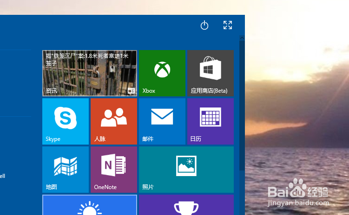This screenshot has height=215, width=349.
Task: Open the power options button
Action: tap(204, 25)
